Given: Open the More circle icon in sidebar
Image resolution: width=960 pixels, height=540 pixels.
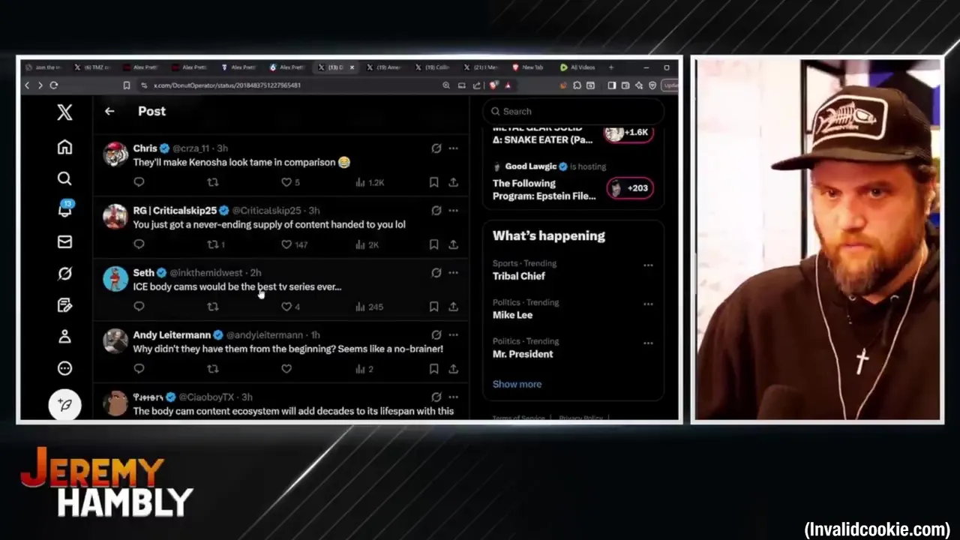Looking at the screenshot, I should (64, 368).
